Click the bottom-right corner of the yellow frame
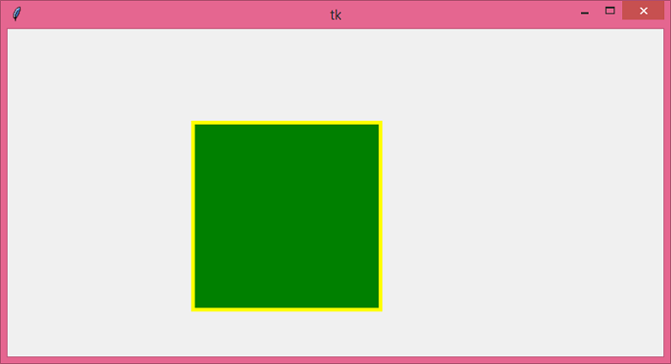 pos(381,309)
